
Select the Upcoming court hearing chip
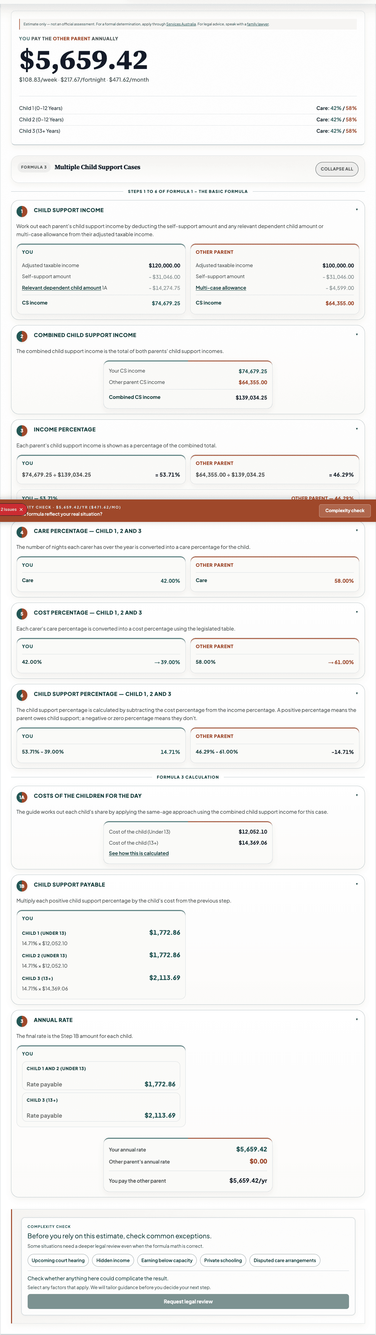[58, 1260]
